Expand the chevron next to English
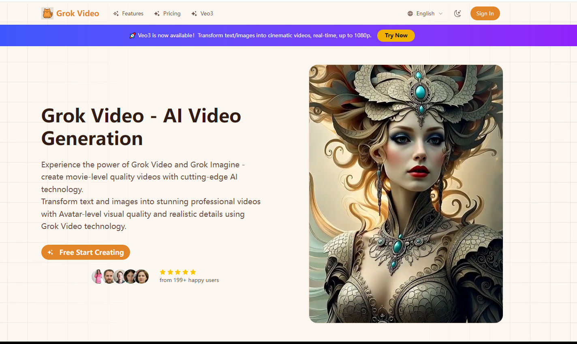 click(x=441, y=14)
